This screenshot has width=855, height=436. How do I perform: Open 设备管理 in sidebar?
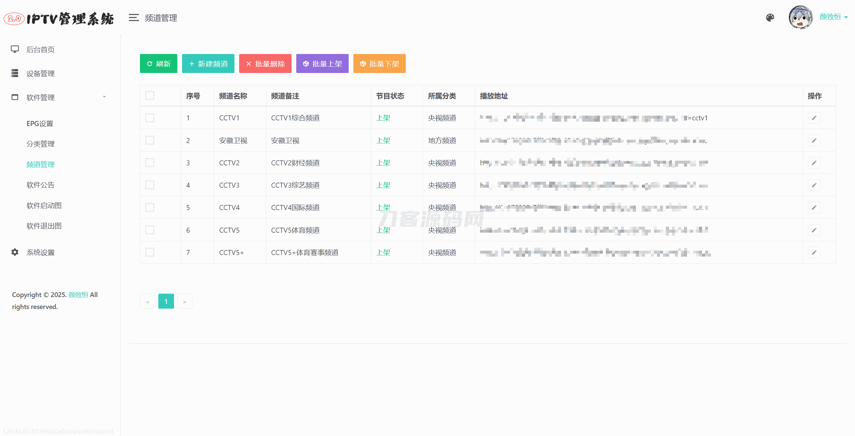click(x=40, y=74)
